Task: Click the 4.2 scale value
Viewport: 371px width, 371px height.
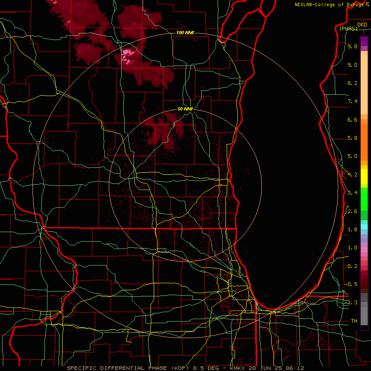Action: pyautogui.click(x=352, y=175)
